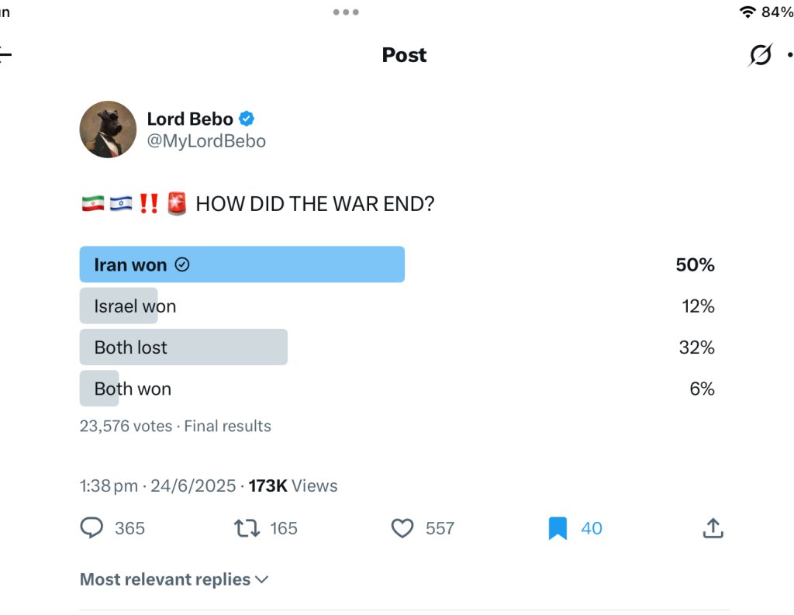Viewport: 794px width, 615px height.
Task: Toggle the blue bookmark icon
Action: pyautogui.click(x=558, y=528)
